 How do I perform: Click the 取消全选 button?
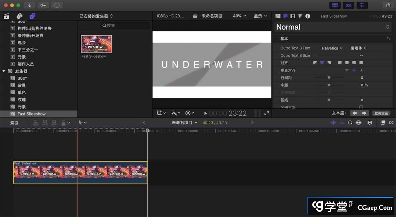[x=381, y=113]
